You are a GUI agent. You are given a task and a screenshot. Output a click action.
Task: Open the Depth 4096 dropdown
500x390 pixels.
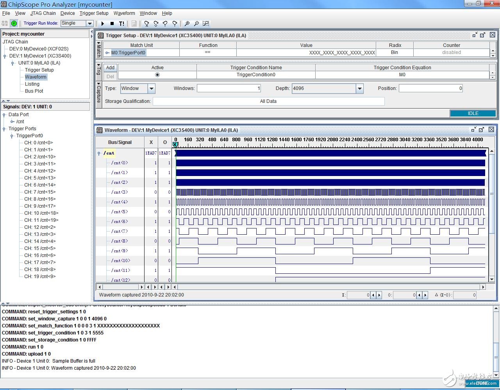point(359,88)
